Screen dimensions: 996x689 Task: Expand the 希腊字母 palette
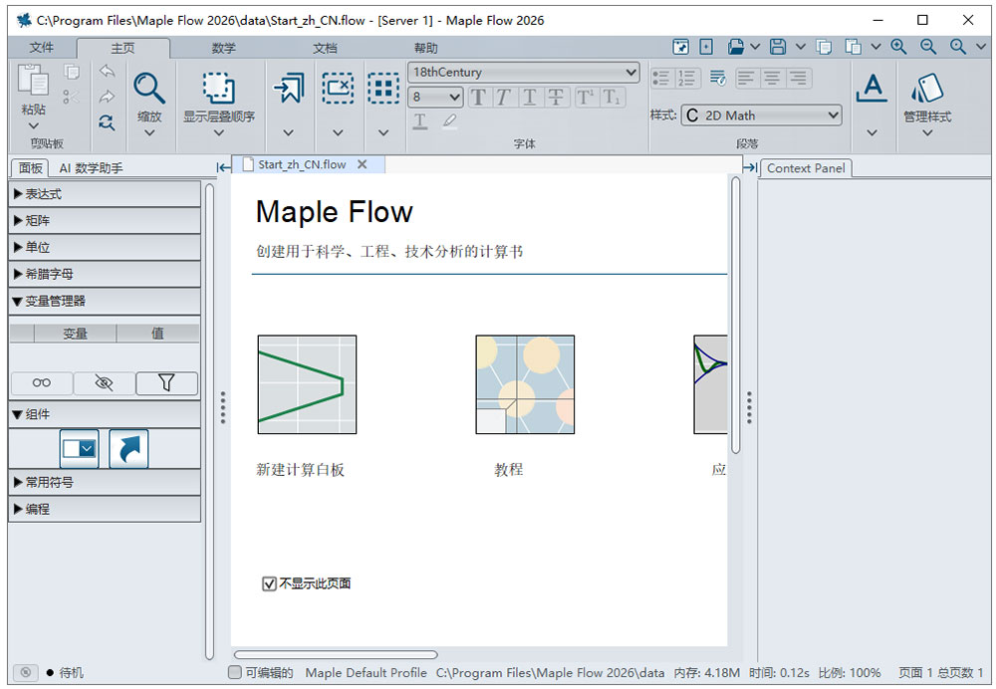(x=105, y=275)
